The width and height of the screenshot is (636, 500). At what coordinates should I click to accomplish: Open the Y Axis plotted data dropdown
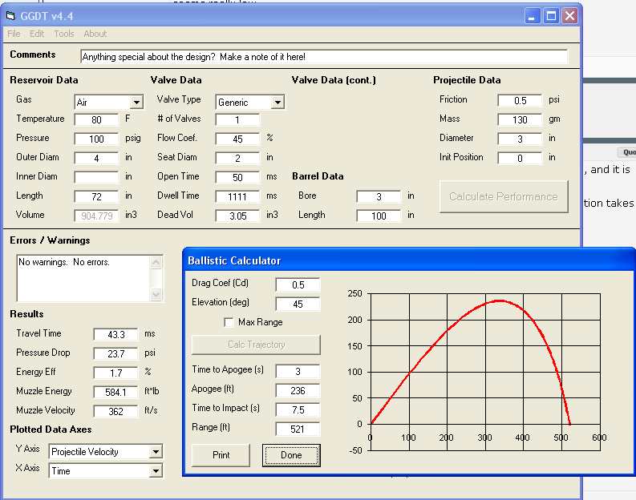[x=156, y=452]
